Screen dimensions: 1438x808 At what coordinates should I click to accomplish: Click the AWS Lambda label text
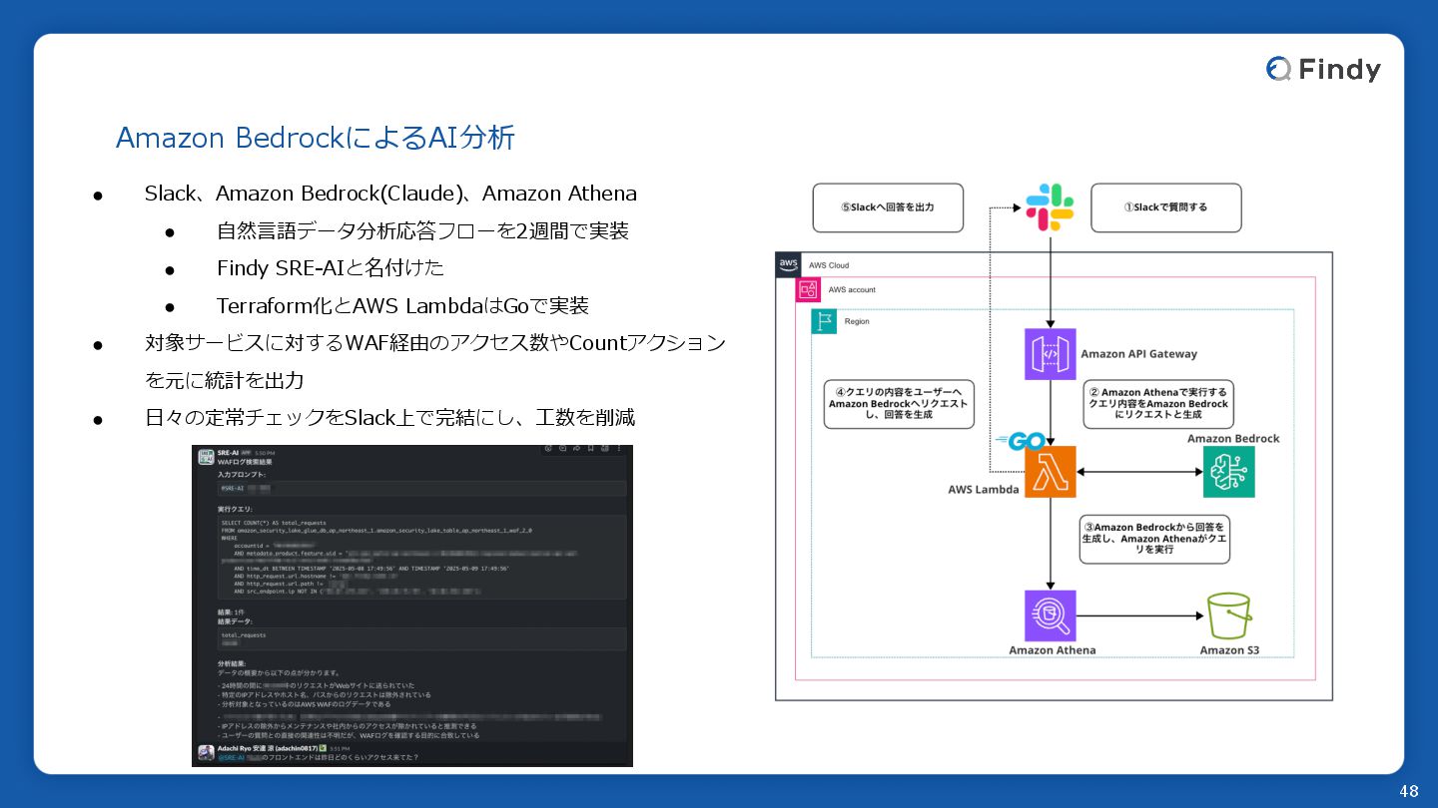pos(984,490)
